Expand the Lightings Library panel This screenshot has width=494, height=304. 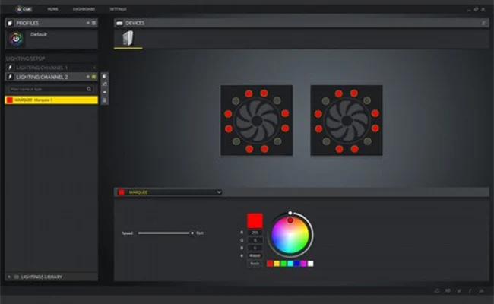pyautogui.click(x=9, y=277)
